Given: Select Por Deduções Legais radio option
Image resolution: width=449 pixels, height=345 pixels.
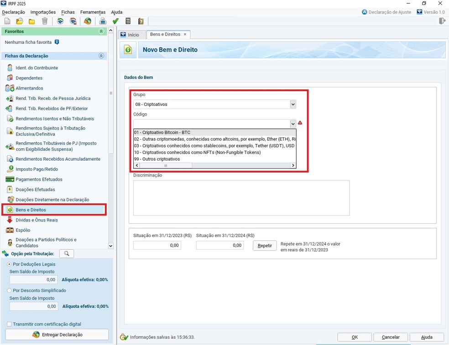Looking at the screenshot, I should tap(10, 264).
